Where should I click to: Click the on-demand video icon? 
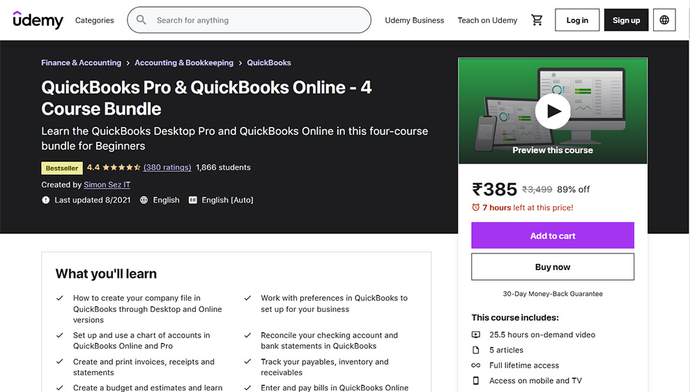coord(476,334)
